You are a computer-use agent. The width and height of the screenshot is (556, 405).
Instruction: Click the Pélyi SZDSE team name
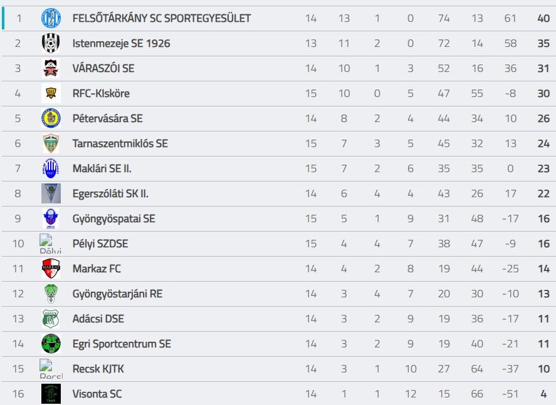tap(100, 244)
